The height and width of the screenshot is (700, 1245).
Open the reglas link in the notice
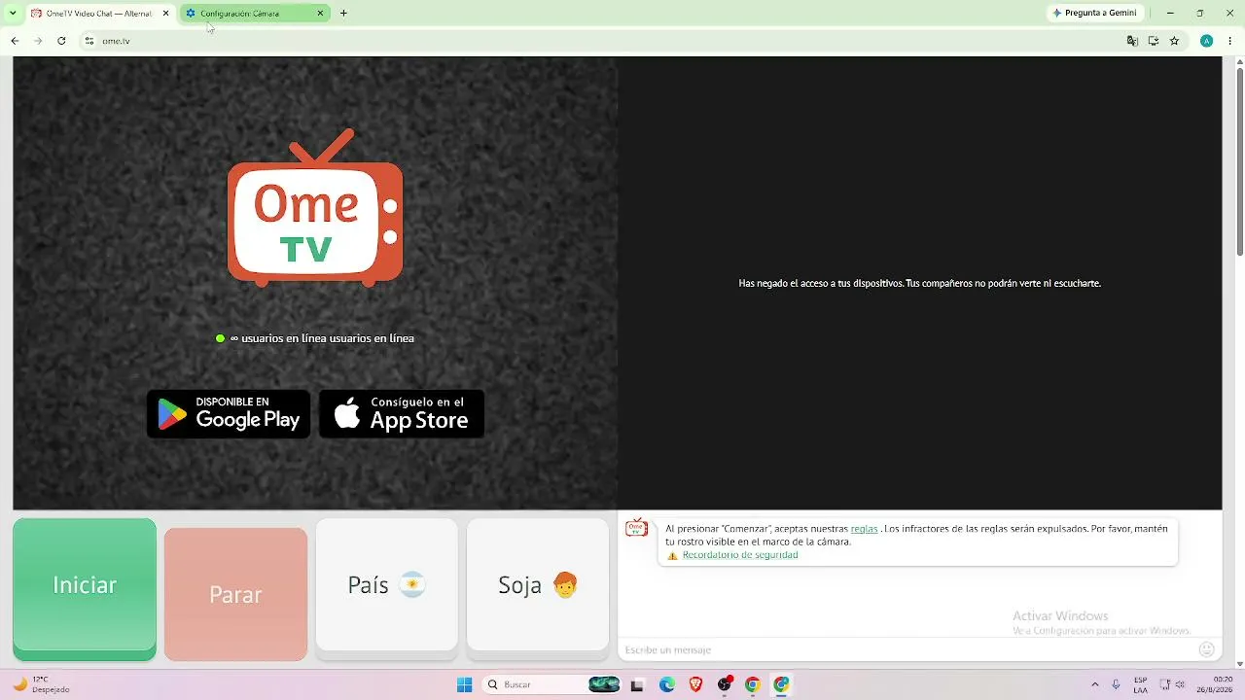tap(864, 529)
